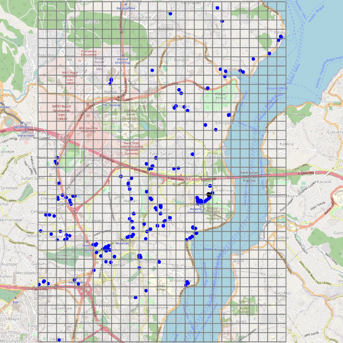Select the Anadolu Hisarı label
Image resolution: width=343 pixels, height=343 pixels.
[x=283, y=196]
